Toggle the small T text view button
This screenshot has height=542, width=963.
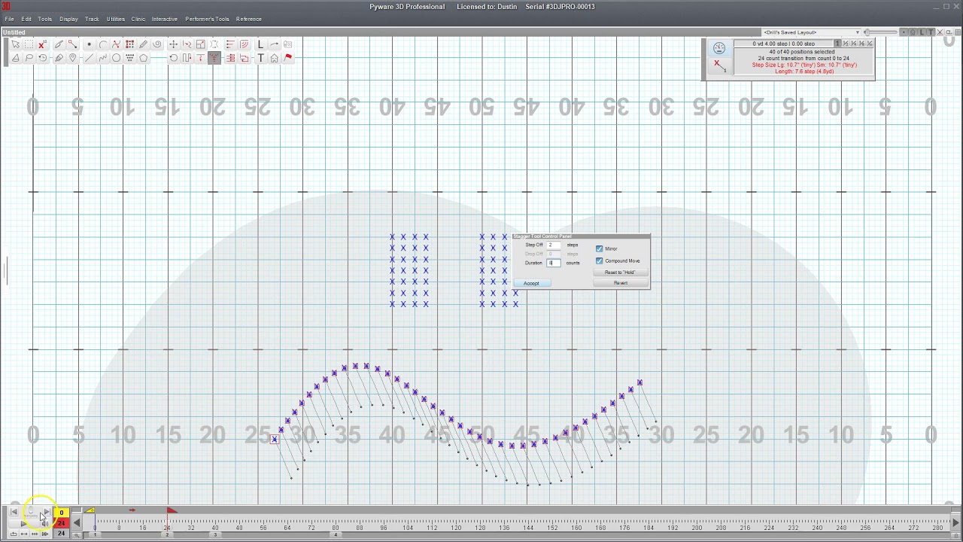click(x=931, y=32)
